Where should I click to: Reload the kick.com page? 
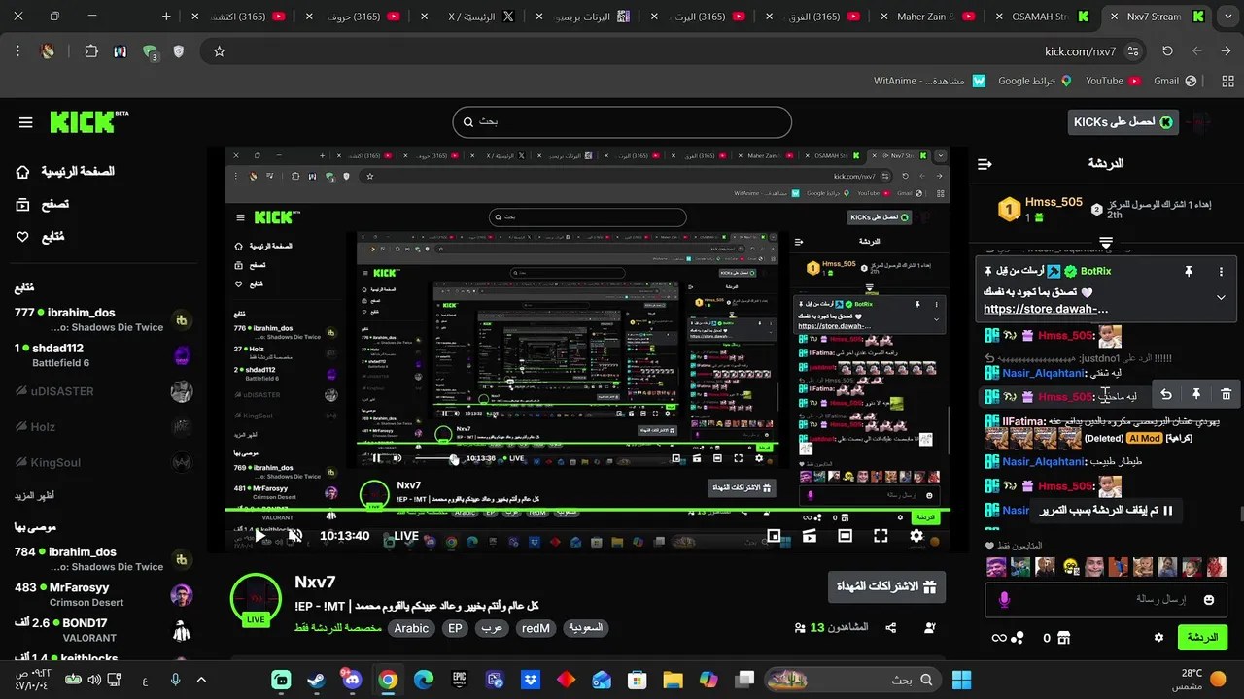pos(1167,51)
